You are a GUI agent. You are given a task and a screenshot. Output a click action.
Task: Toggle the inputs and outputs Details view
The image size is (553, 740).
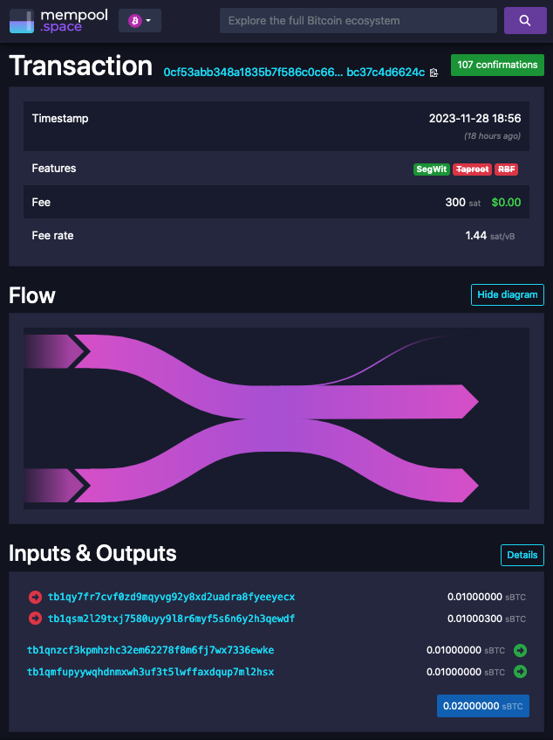coord(522,555)
